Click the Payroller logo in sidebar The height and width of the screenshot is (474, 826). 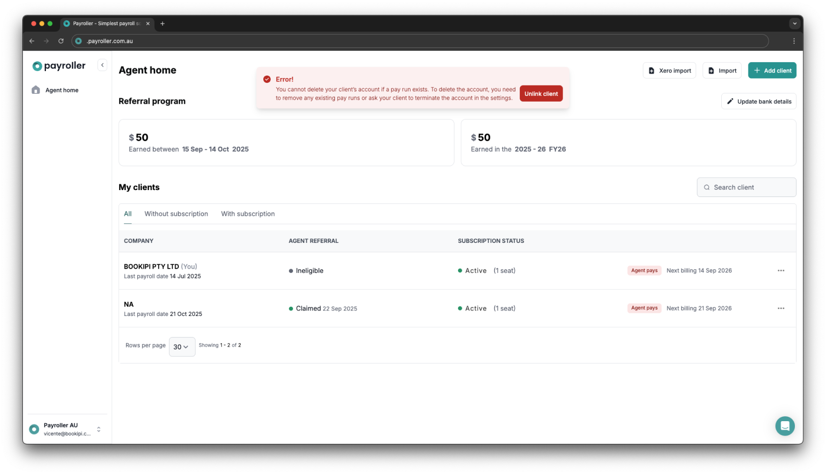point(59,66)
